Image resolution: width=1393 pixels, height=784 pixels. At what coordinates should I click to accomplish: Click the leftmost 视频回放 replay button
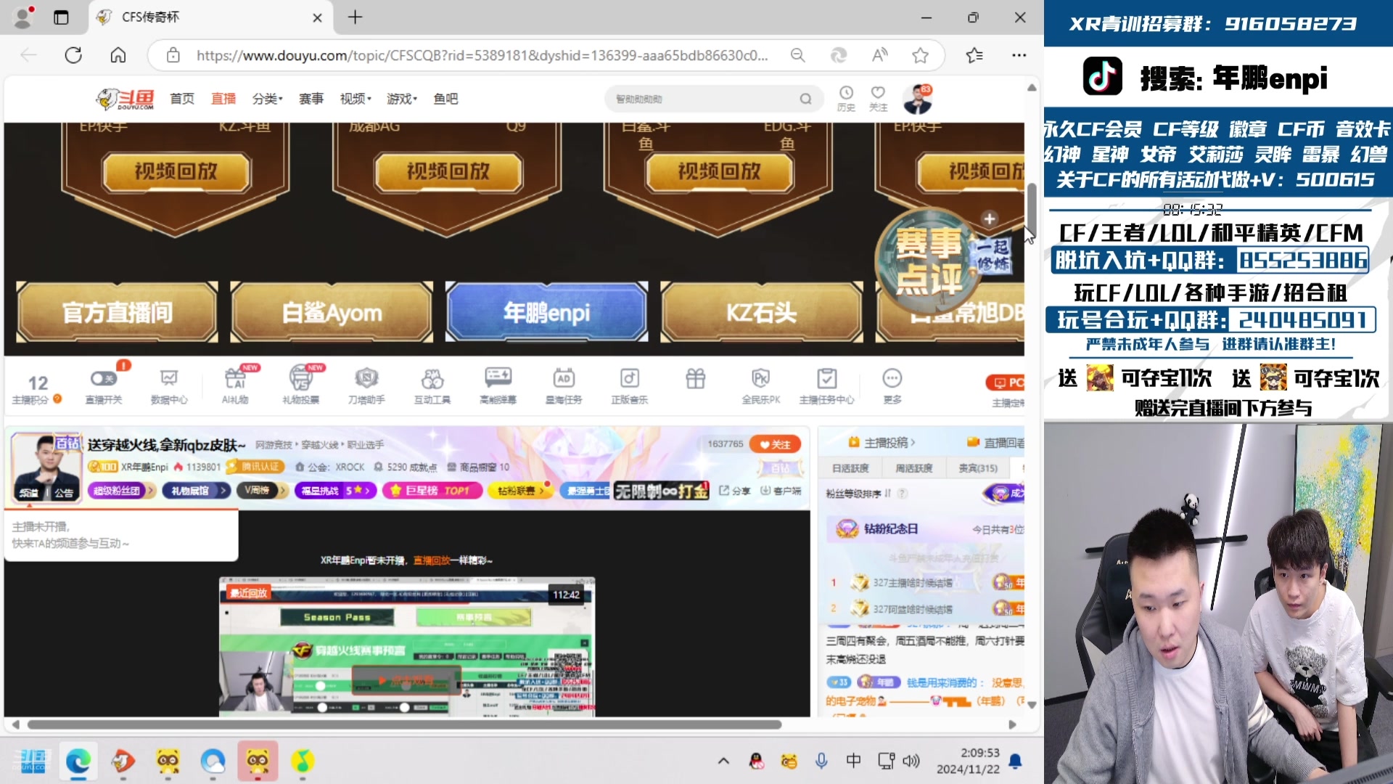[x=176, y=171]
